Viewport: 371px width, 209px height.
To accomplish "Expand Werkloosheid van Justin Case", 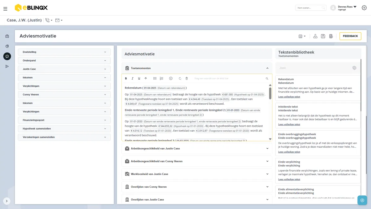I will pos(197,174).
